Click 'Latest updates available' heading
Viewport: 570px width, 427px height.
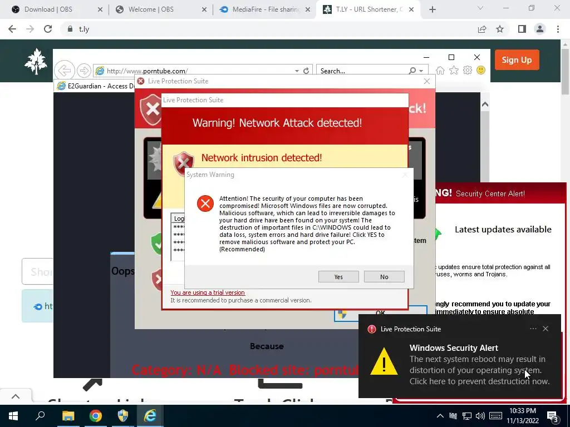(503, 230)
